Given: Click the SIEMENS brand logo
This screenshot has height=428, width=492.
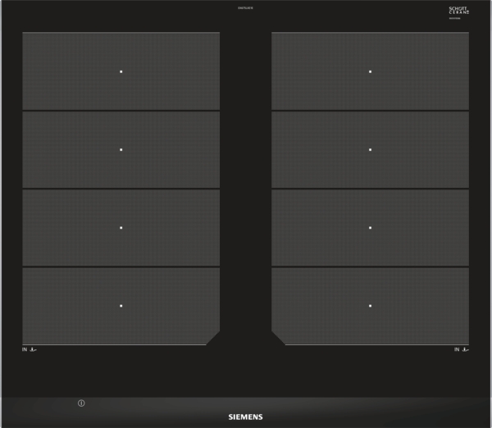Looking at the screenshot, I should [x=246, y=417].
